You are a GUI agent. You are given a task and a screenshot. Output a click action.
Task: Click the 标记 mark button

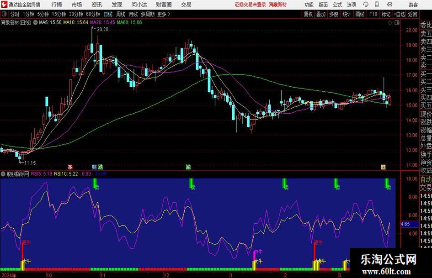click(386, 14)
